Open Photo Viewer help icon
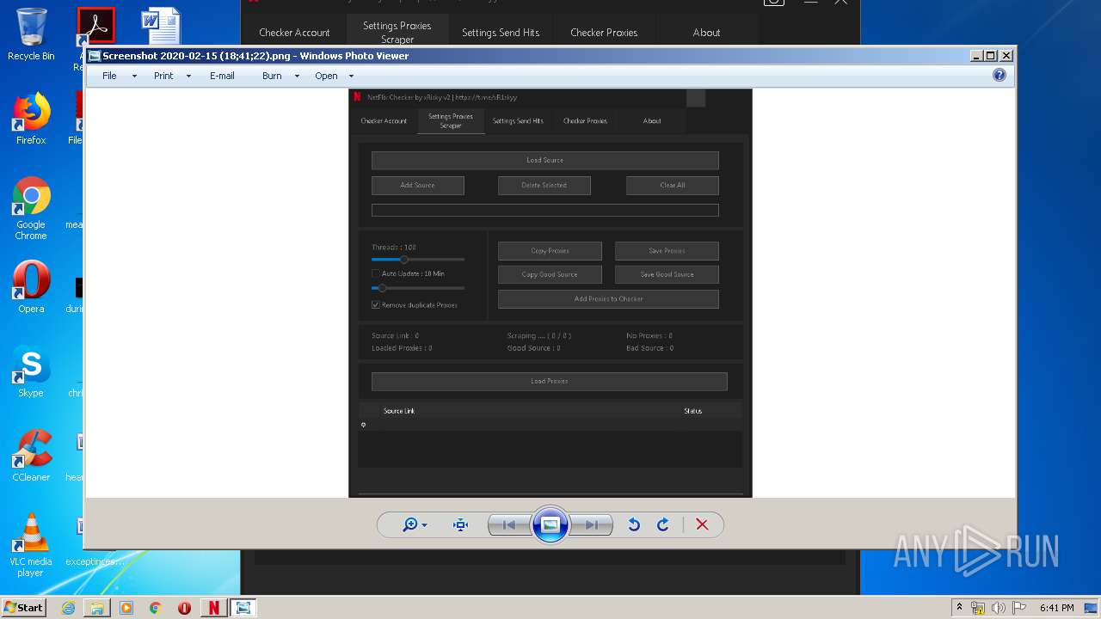 coord(1000,75)
